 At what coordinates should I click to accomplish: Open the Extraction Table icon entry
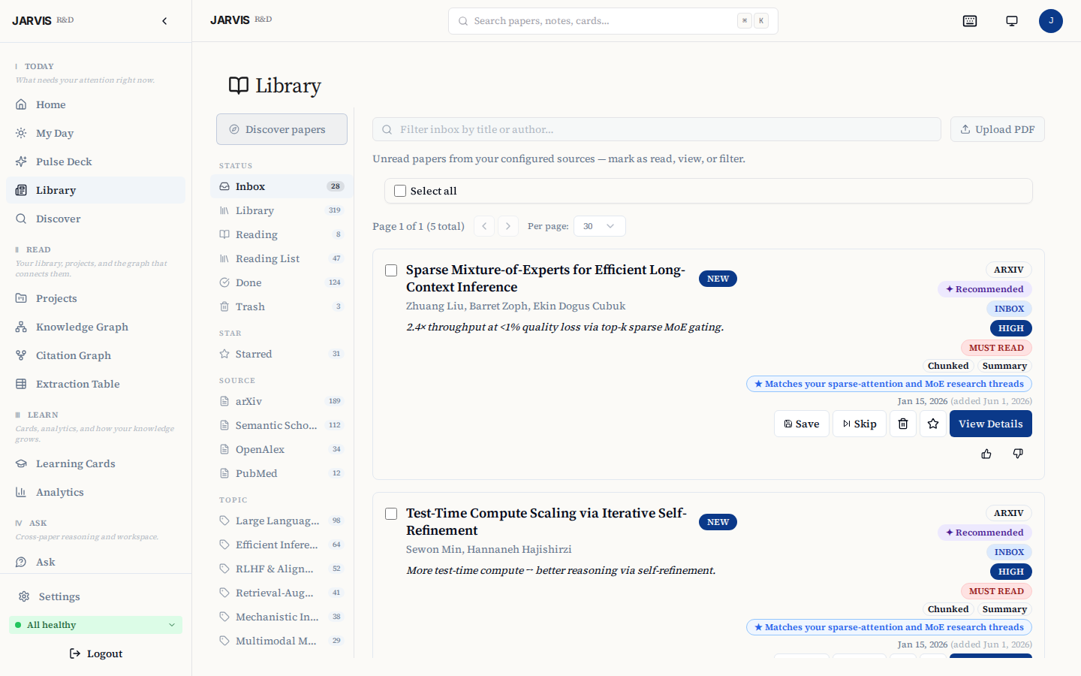[95, 384]
